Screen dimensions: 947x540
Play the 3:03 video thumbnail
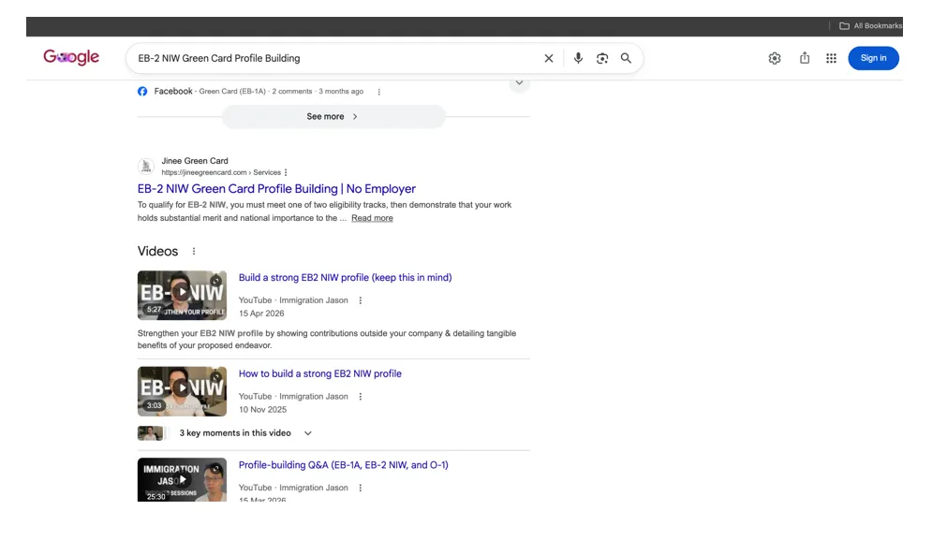182,391
